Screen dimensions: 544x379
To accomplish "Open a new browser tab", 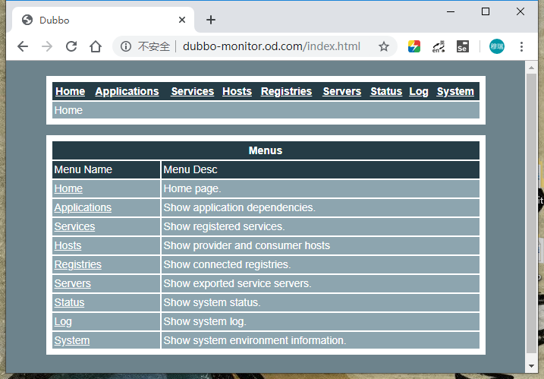I will coord(211,20).
